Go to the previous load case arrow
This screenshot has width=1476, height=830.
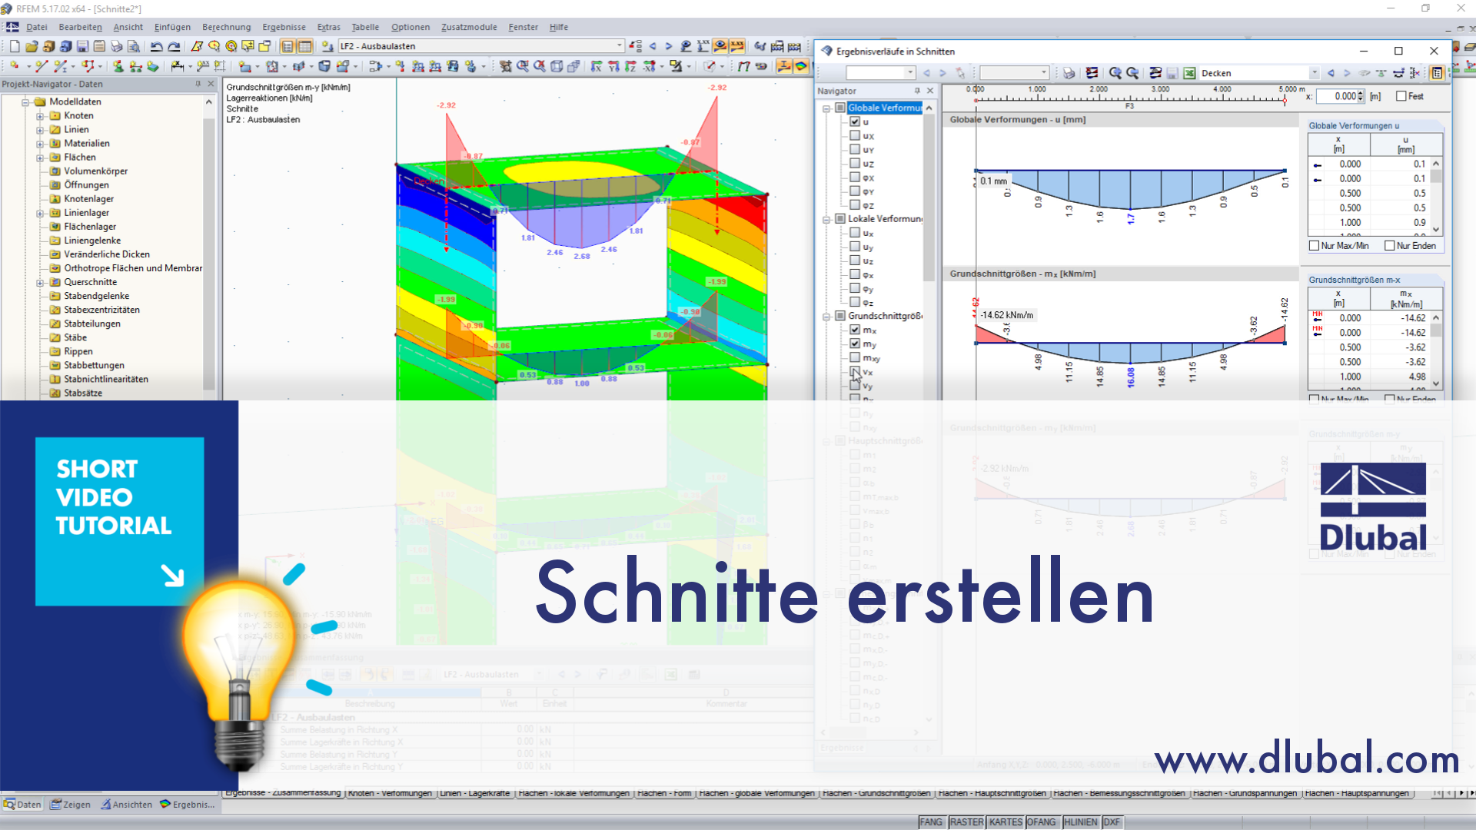coord(653,46)
